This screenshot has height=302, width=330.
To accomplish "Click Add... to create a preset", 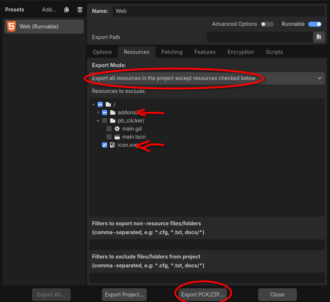I will click(x=49, y=10).
